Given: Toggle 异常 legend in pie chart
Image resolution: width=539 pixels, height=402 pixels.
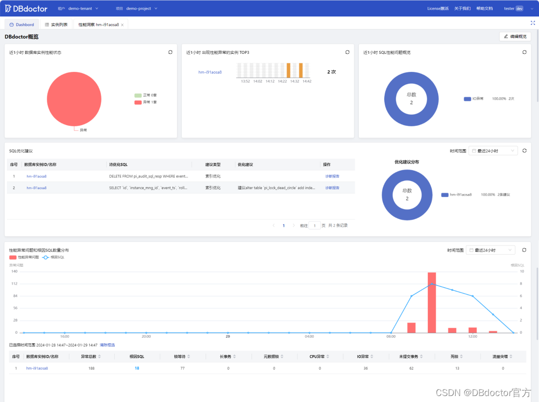Looking at the screenshot, I should tap(145, 102).
